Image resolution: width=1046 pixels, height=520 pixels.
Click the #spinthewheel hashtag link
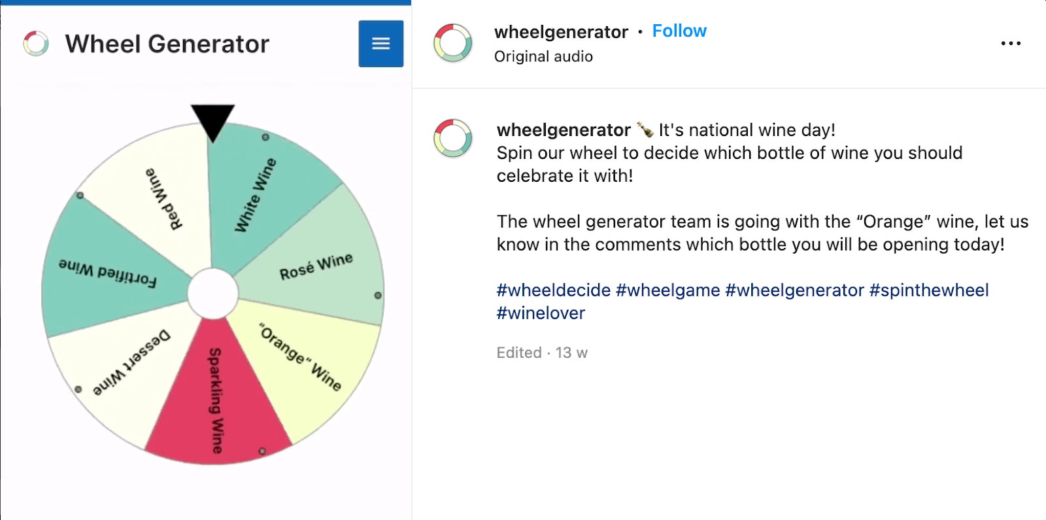click(x=929, y=290)
